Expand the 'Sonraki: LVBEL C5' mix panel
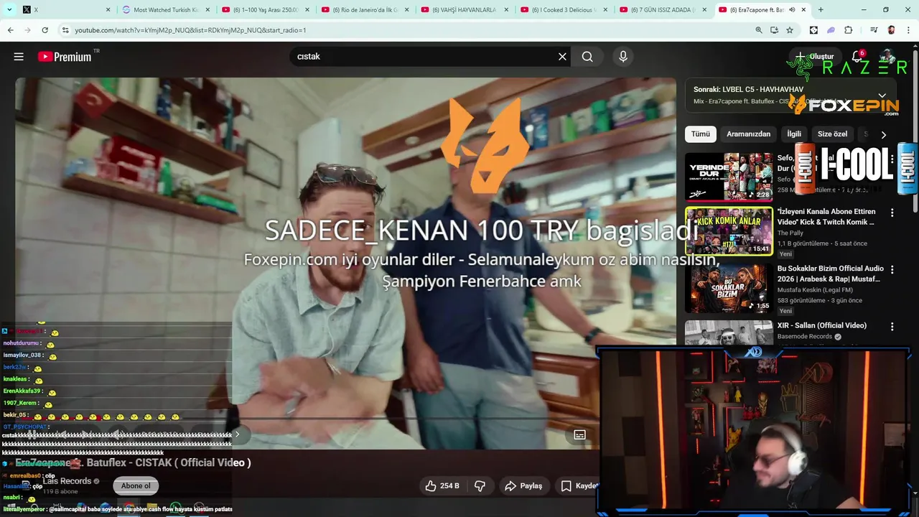The height and width of the screenshot is (517, 919). pyautogui.click(x=882, y=95)
